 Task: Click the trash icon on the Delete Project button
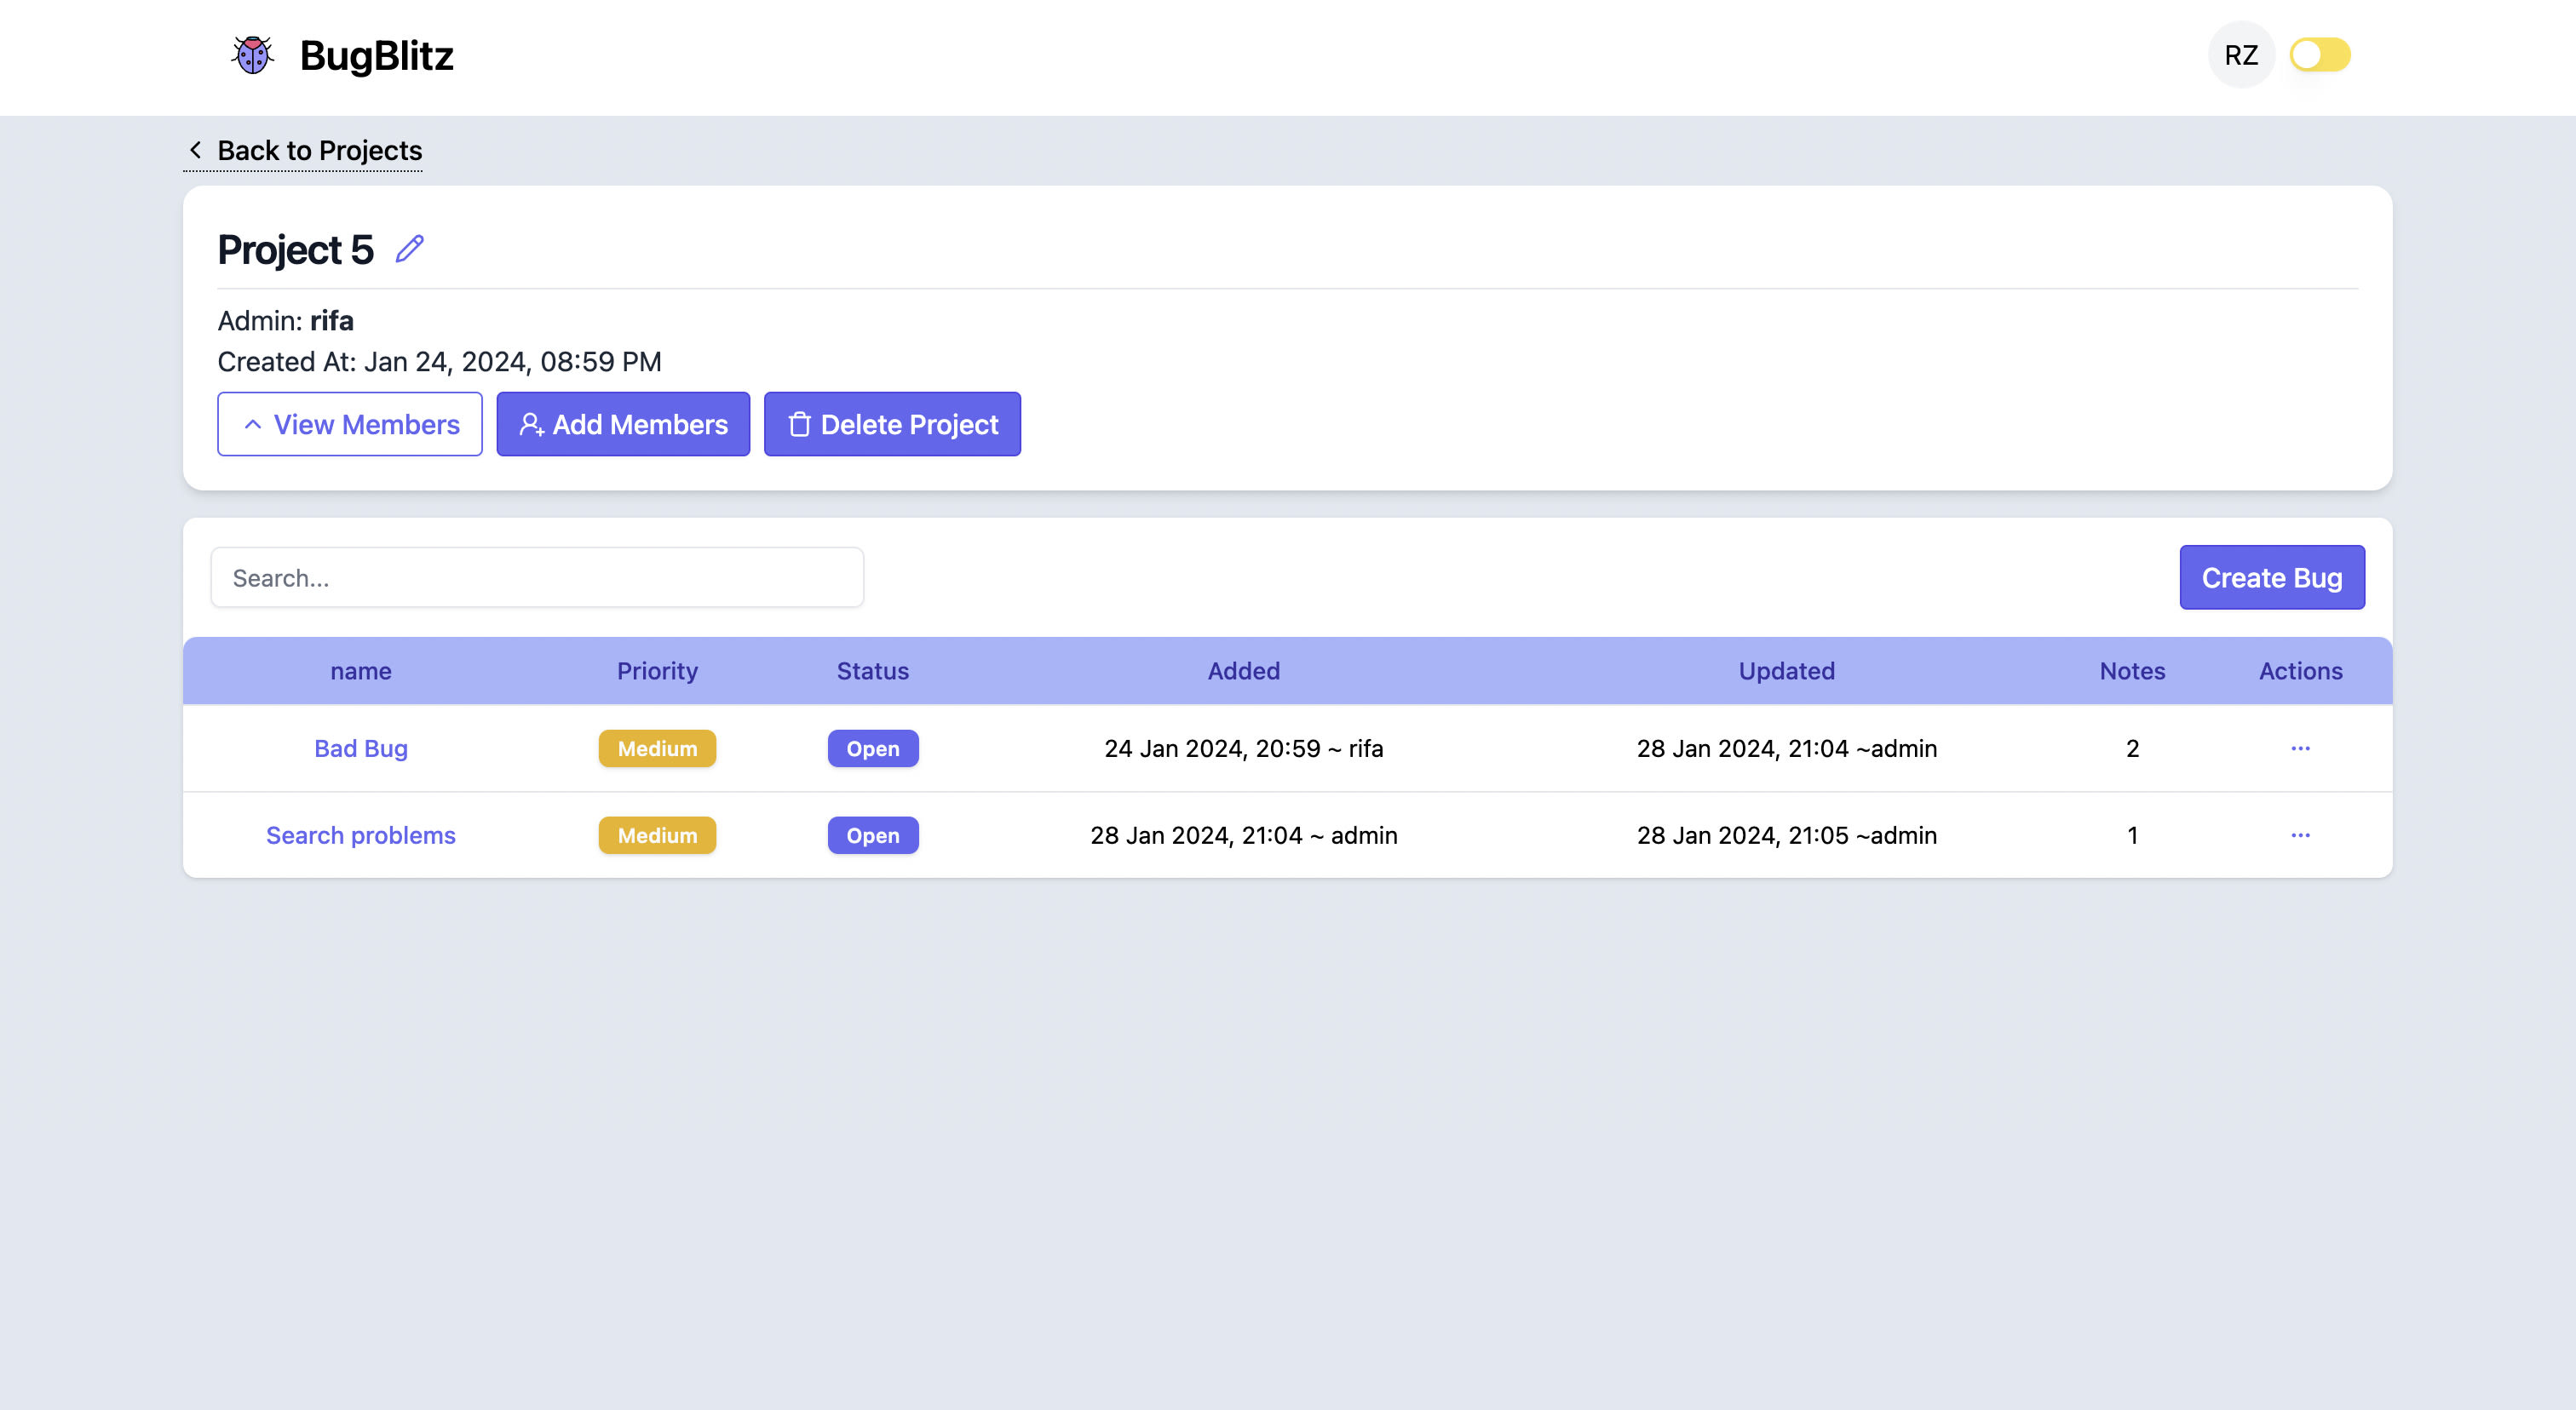(798, 425)
